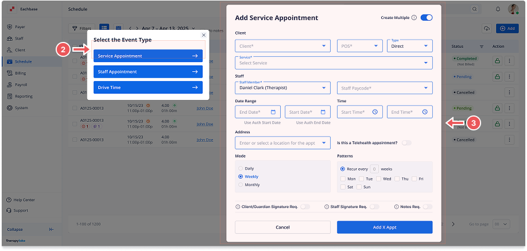Select the Daily mode radio
Image resolution: width=527 pixels, height=251 pixels.
(241, 168)
